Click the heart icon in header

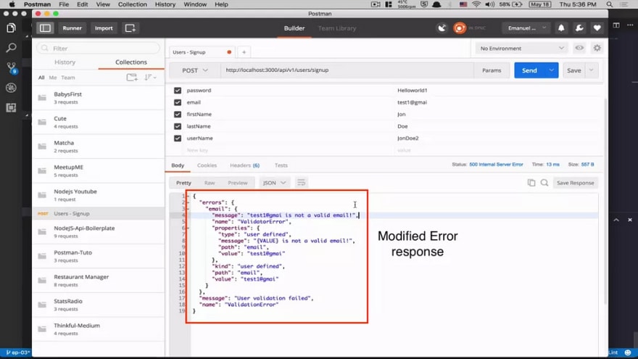[597, 28]
